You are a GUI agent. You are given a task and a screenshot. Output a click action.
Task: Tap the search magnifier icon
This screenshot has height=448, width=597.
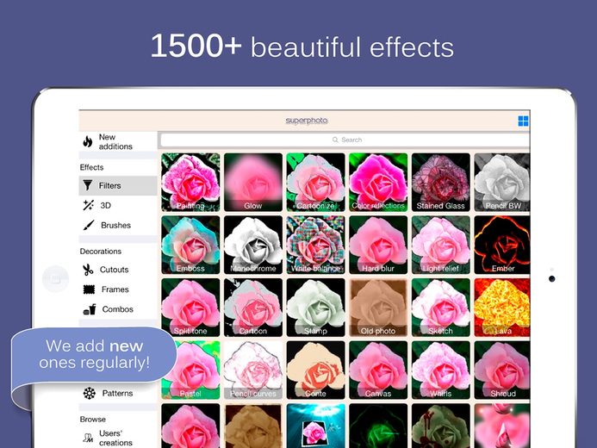pyautogui.click(x=335, y=140)
